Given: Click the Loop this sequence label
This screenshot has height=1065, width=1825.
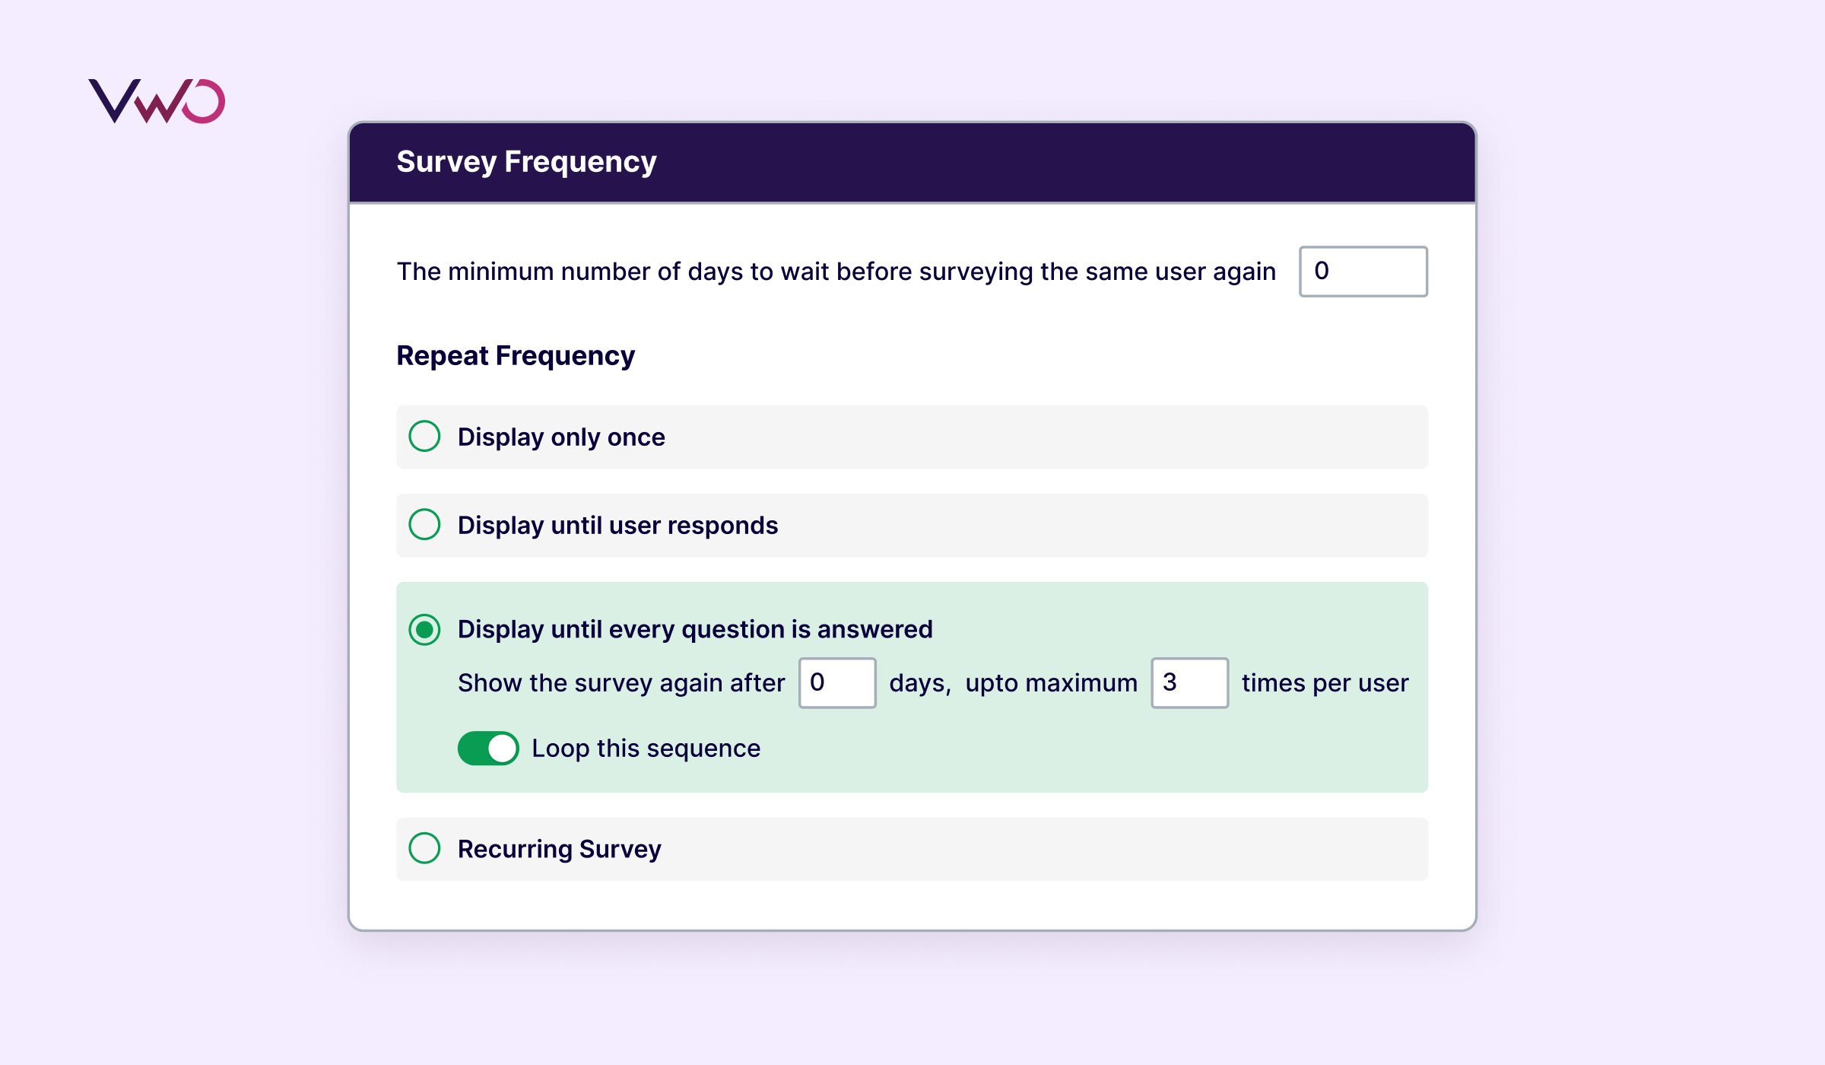Looking at the screenshot, I should coord(646,749).
